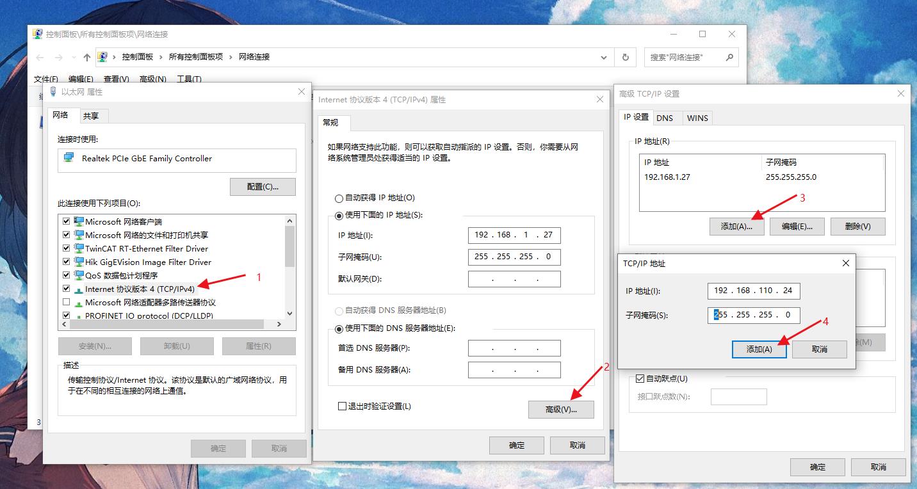Toggle 退出时验证设置 checkbox
917x489 pixels.
(342, 406)
